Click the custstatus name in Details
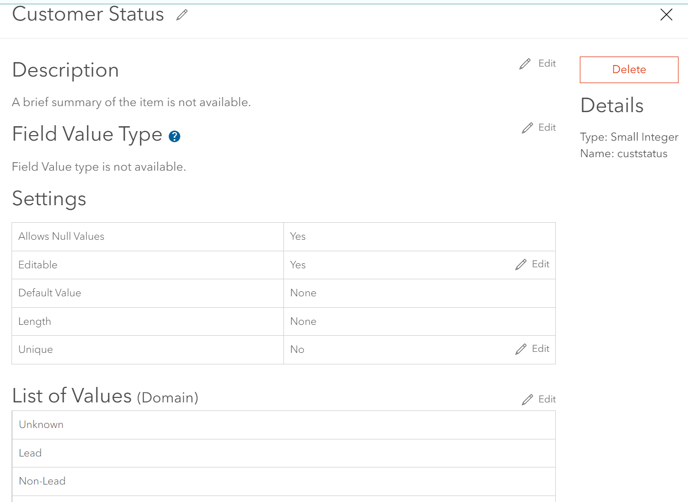Image resolution: width=688 pixels, height=502 pixels. [x=642, y=154]
